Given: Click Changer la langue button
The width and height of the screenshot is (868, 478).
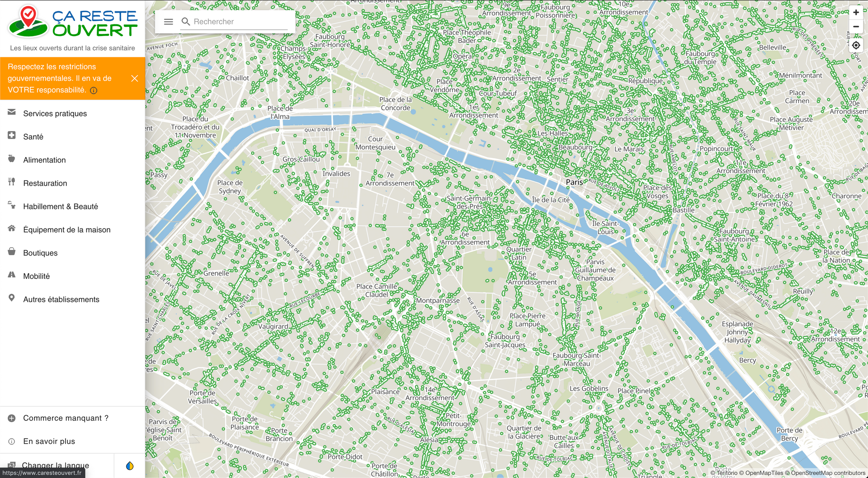Looking at the screenshot, I should [x=57, y=465].
